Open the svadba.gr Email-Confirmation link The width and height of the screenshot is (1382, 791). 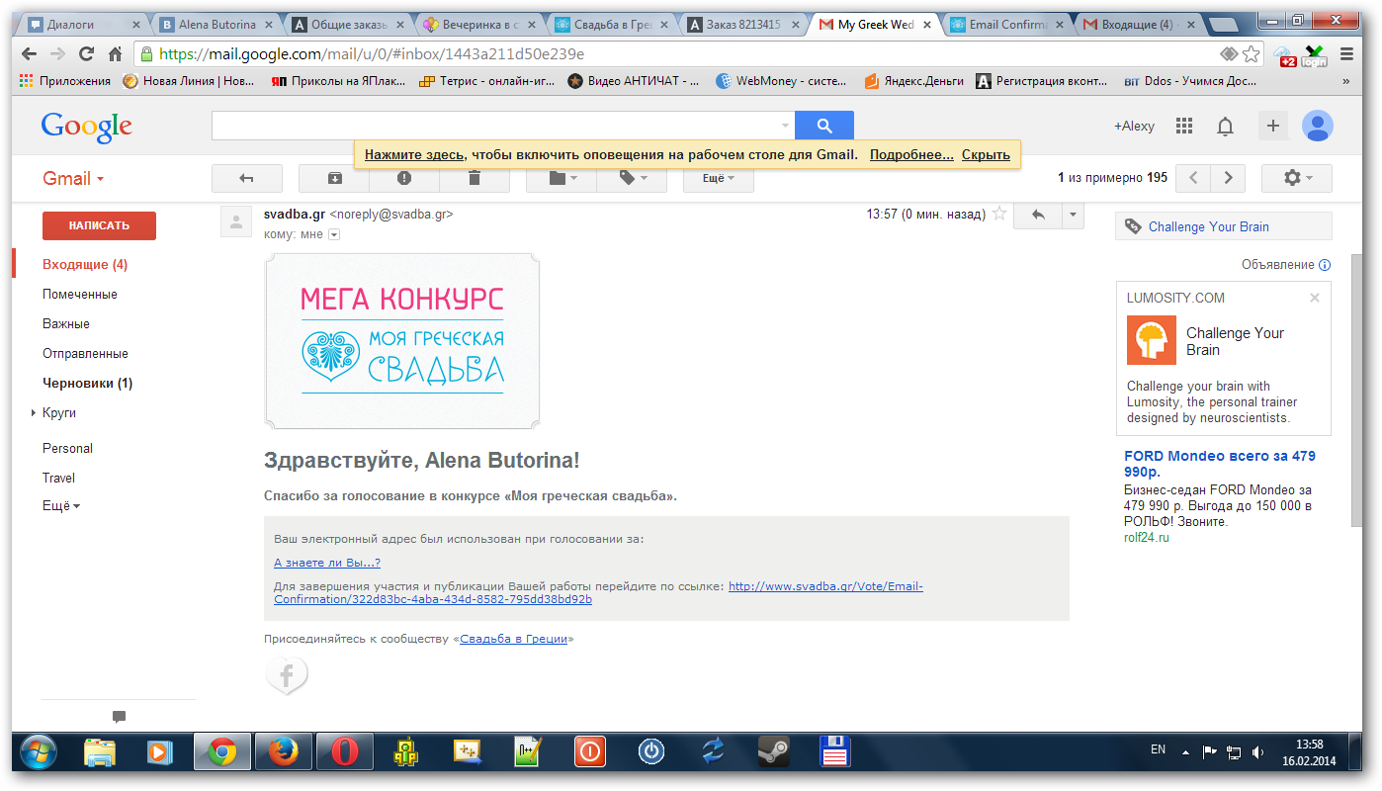tap(598, 592)
